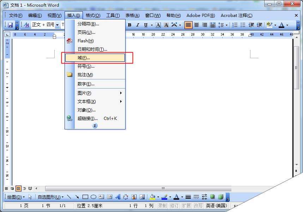Screen dimensions: 303x212
Task: Insert Diagram or Organization Chart
Action: pyautogui.click(x=126, y=197)
